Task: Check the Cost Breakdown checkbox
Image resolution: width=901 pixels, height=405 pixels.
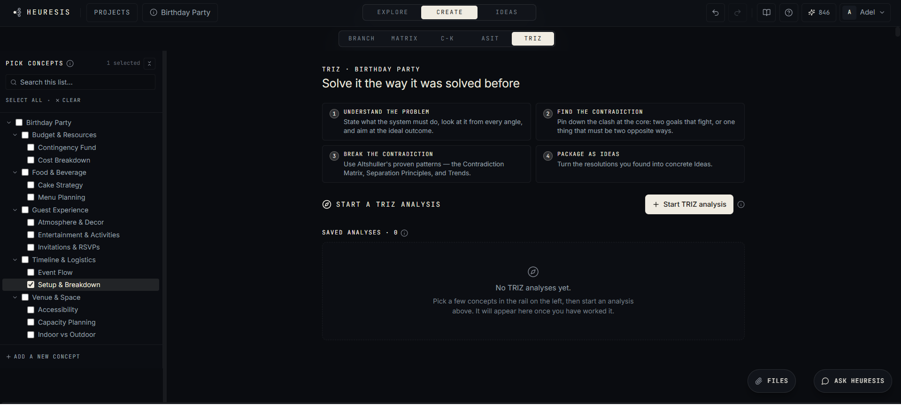Action: pos(31,160)
